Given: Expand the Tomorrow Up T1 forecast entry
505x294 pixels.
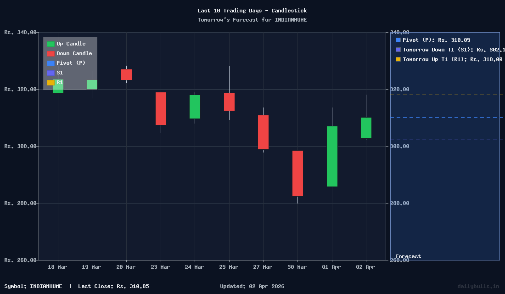Looking at the screenshot, I should tap(452, 59).
